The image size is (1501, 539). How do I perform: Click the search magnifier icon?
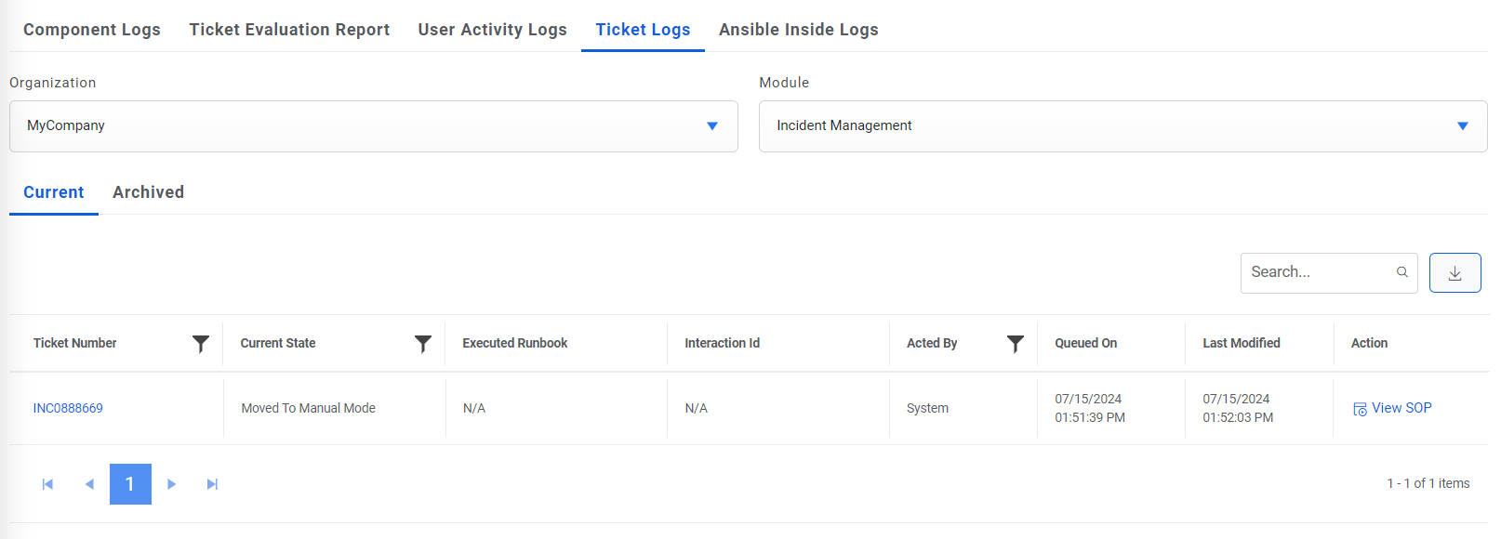point(1401,272)
